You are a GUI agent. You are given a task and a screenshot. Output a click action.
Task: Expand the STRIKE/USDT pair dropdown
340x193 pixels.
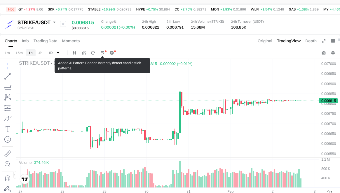click(54, 22)
